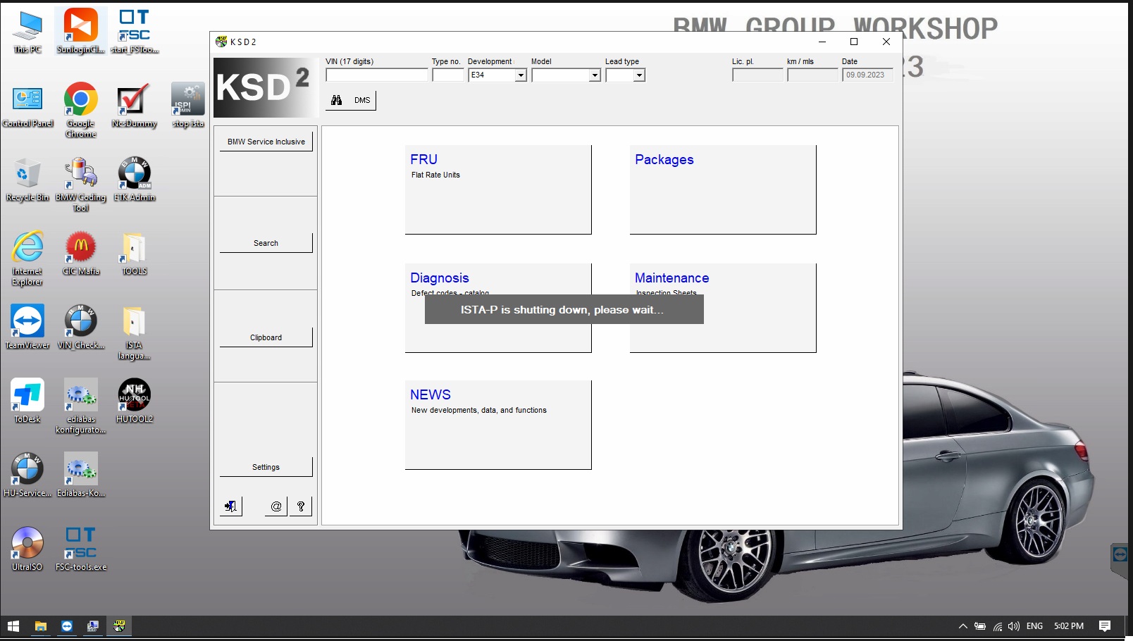The image size is (1133, 641).
Task: Open start FSTool desktop shortcut
Action: [135, 32]
